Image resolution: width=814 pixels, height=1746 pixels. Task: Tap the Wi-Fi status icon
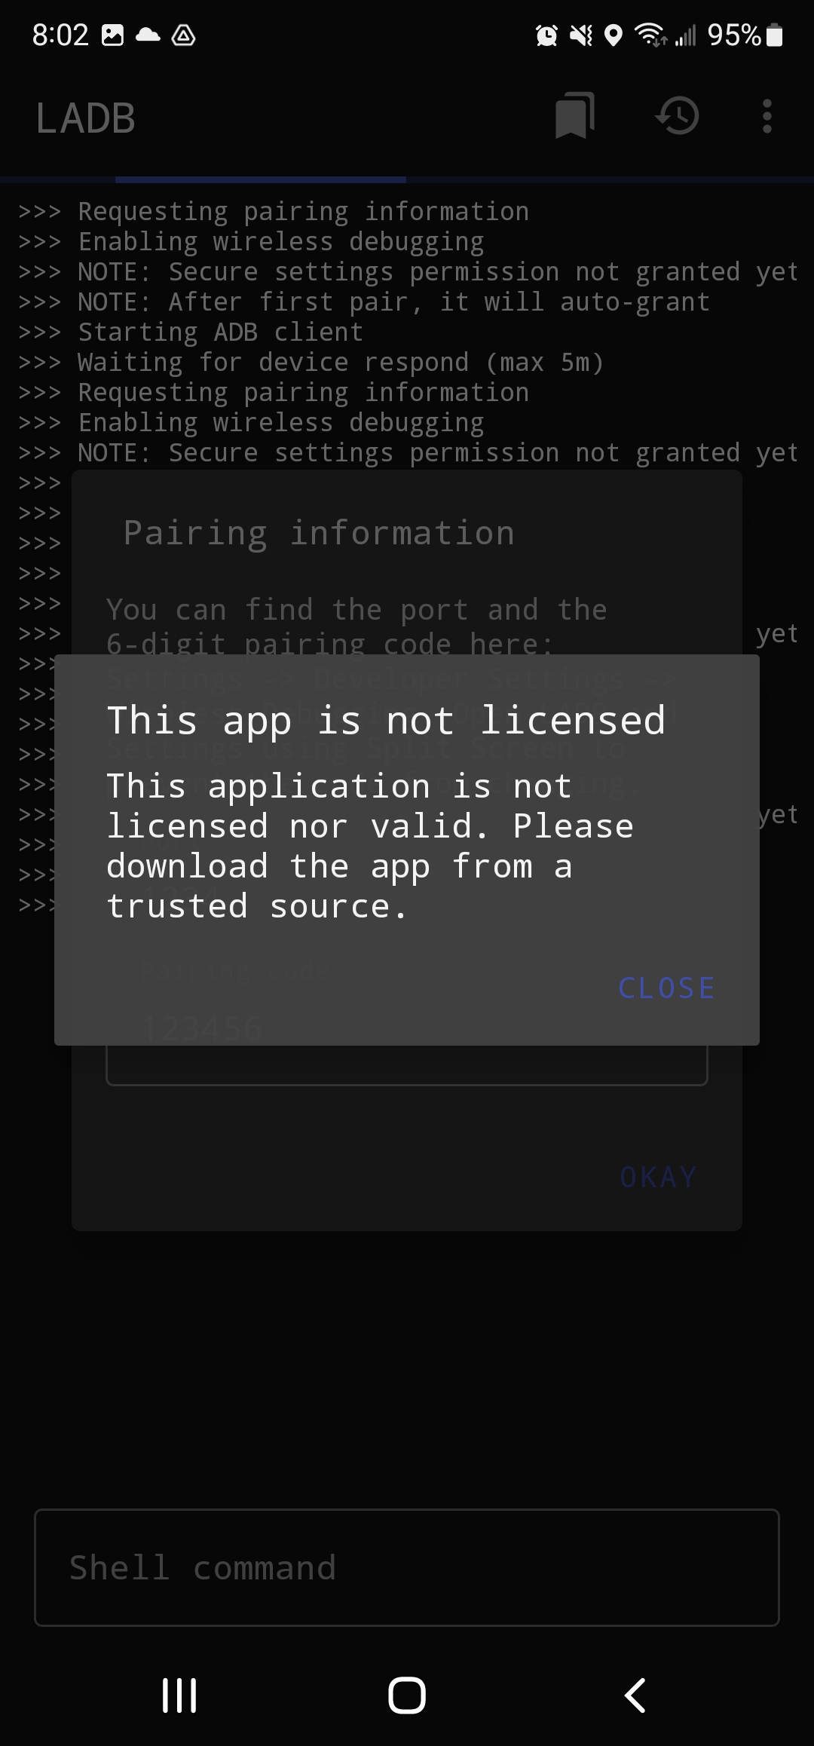[650, 35]
